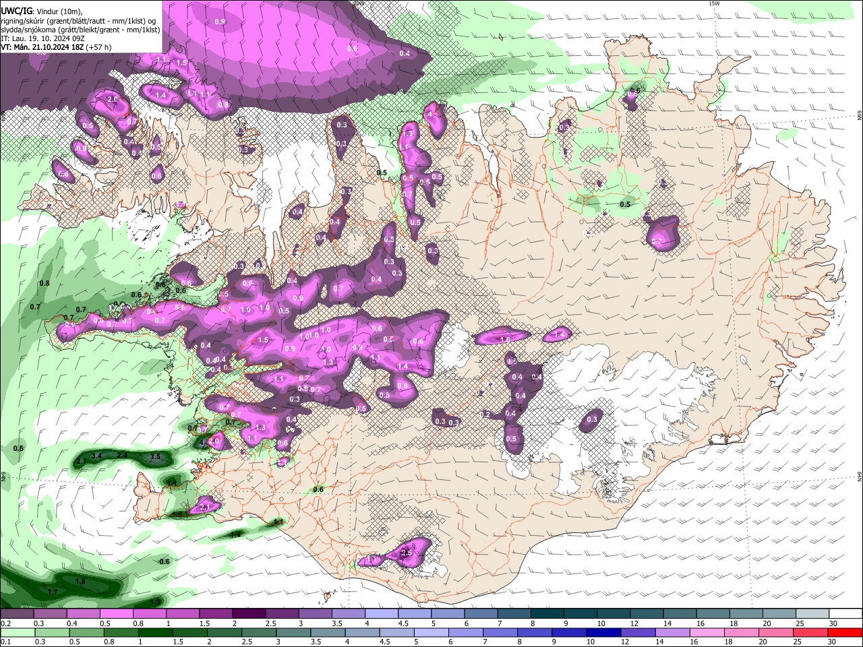The image size is (863, 647).
Task: Click the '25' label of the lower legend
Action: click(797, 642)
